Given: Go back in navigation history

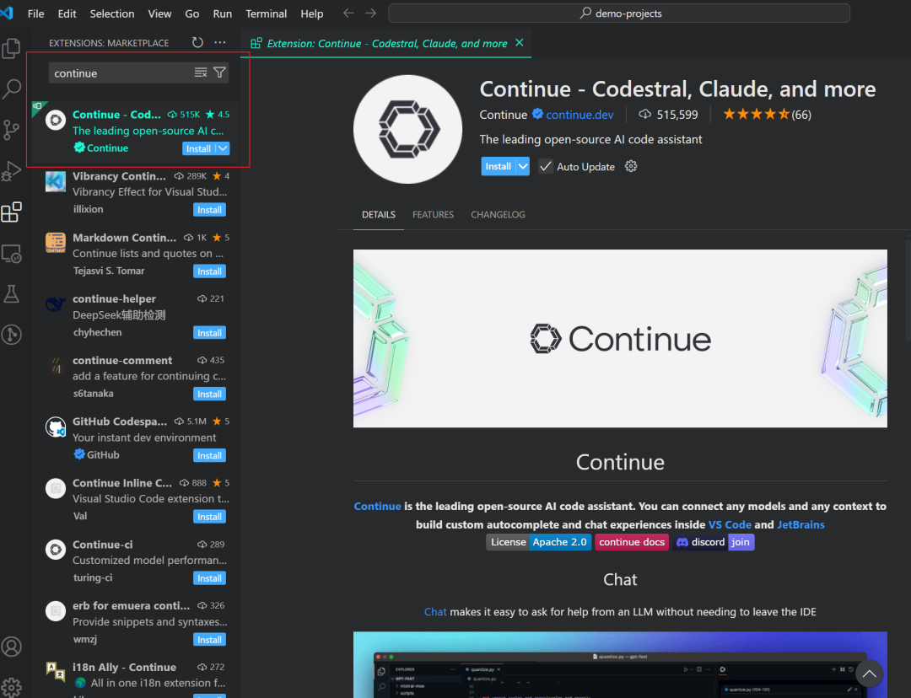Looking at the screenshot, I should pyautogui.click(x=348, y=13).
